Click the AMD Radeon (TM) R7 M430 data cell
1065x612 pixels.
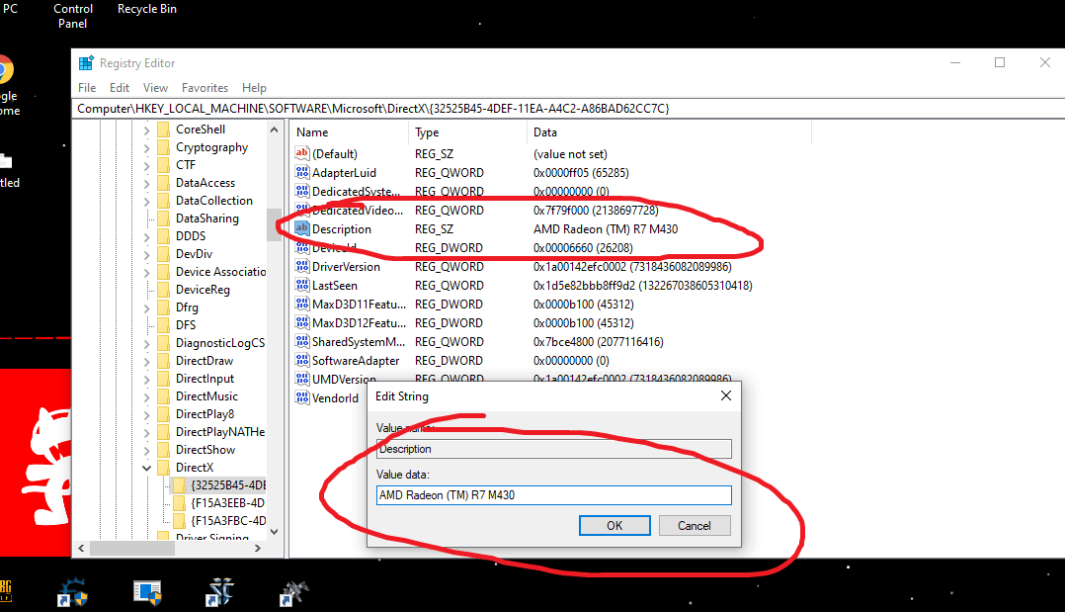point(606,229)
